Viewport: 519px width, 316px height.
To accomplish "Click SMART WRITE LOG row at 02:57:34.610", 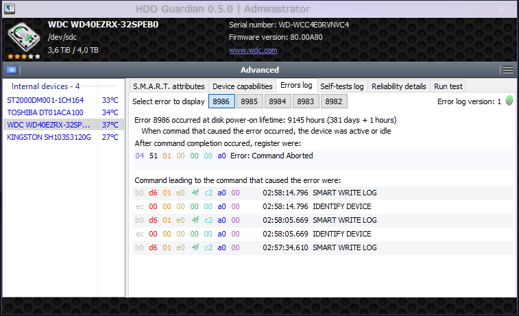I will pyautogui.click(x=323, y=248).
